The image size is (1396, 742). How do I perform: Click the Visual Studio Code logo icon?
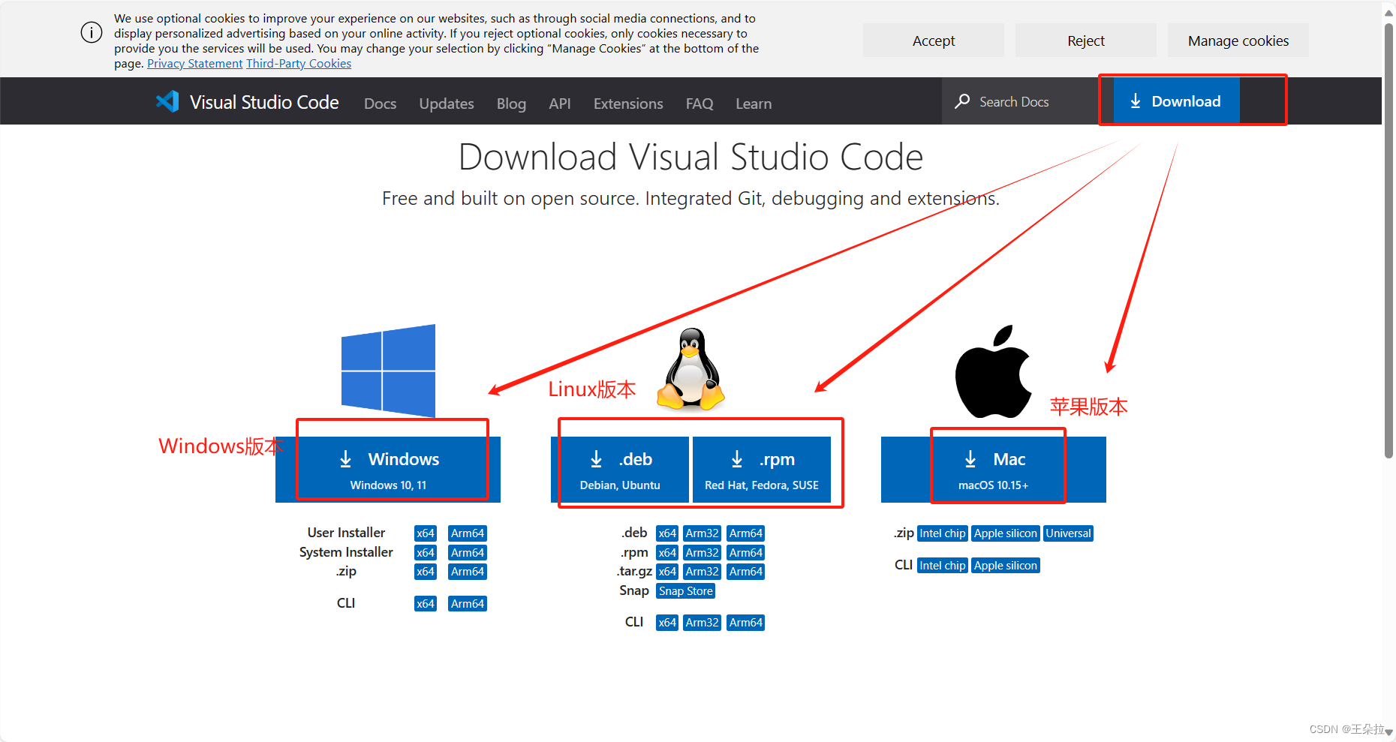167,101
